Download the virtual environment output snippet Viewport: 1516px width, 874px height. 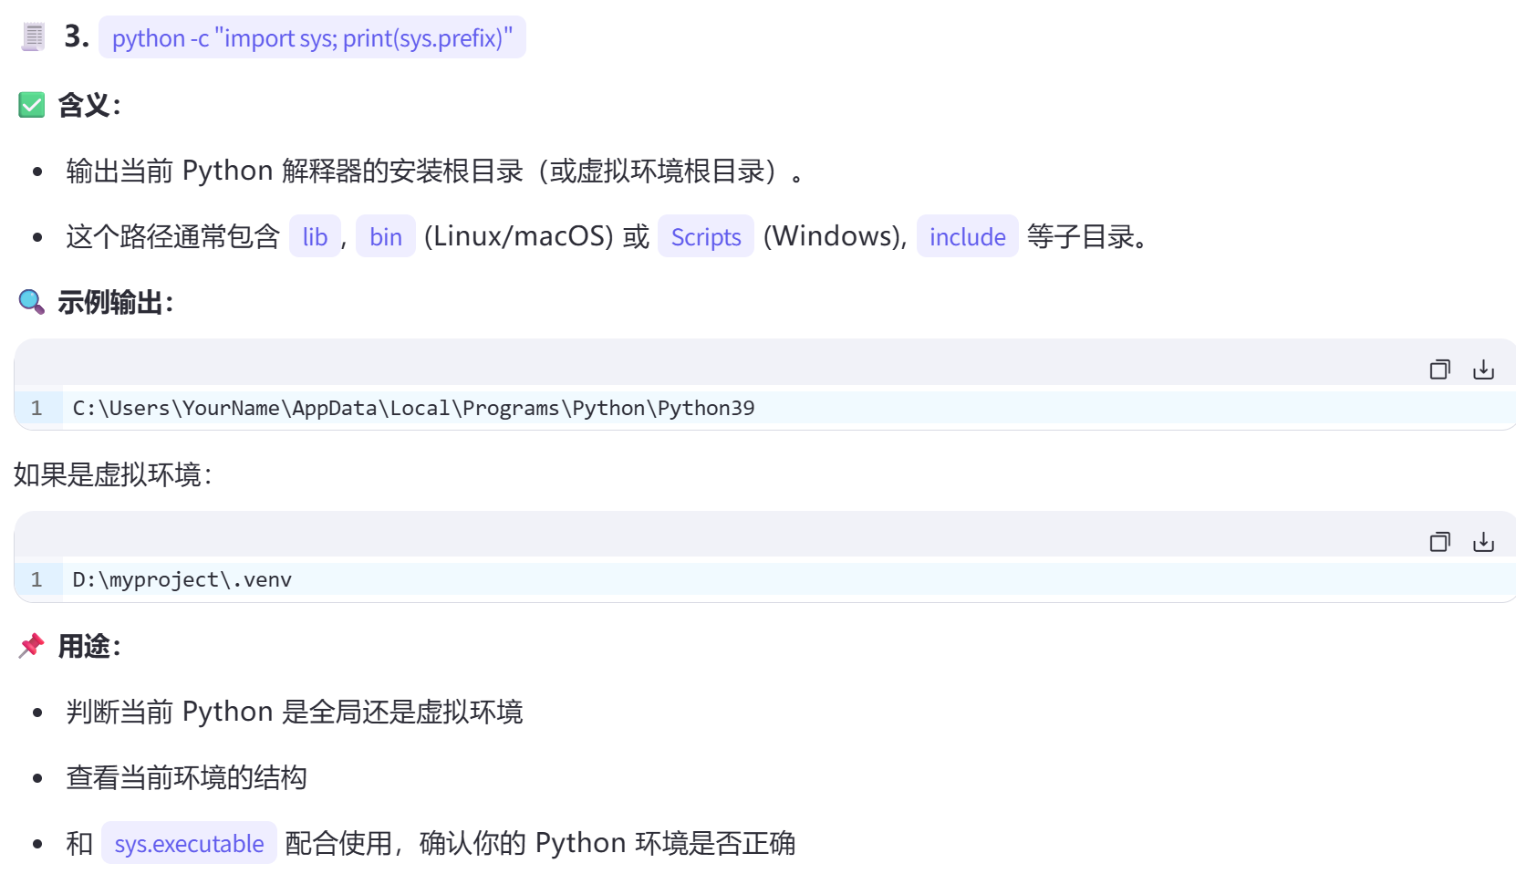[1483, 540]
